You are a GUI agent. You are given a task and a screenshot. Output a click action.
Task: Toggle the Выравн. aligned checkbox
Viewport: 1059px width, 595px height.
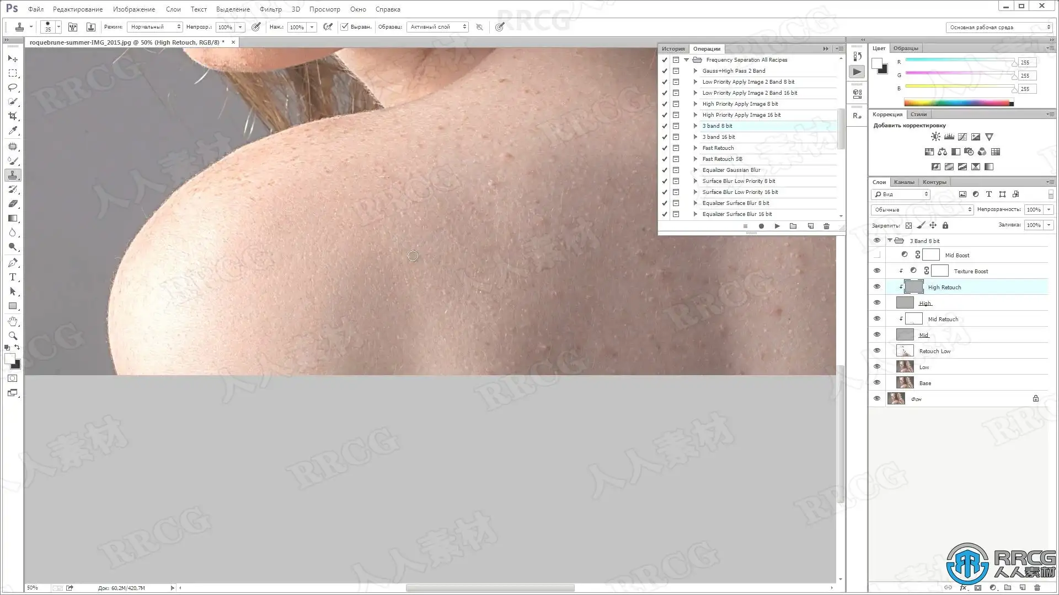[x=345, y=26]
